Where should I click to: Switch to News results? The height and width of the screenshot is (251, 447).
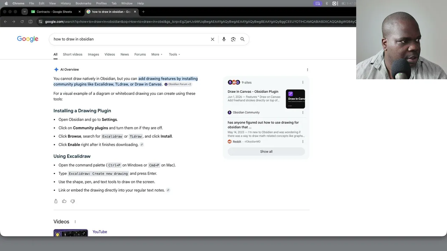[125, 54]
